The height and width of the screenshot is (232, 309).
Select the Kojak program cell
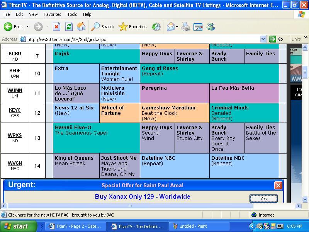coord(96,56)
